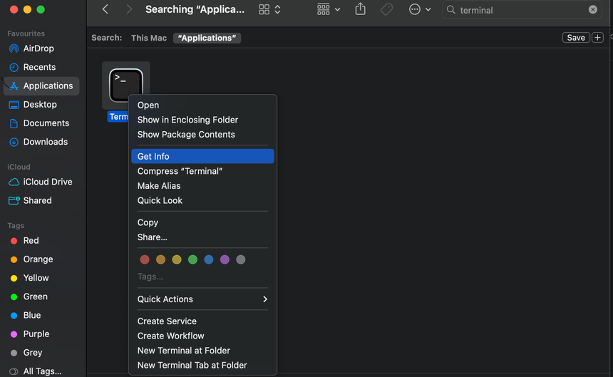
Task: Click the Save search button
Action: (576, 38)
